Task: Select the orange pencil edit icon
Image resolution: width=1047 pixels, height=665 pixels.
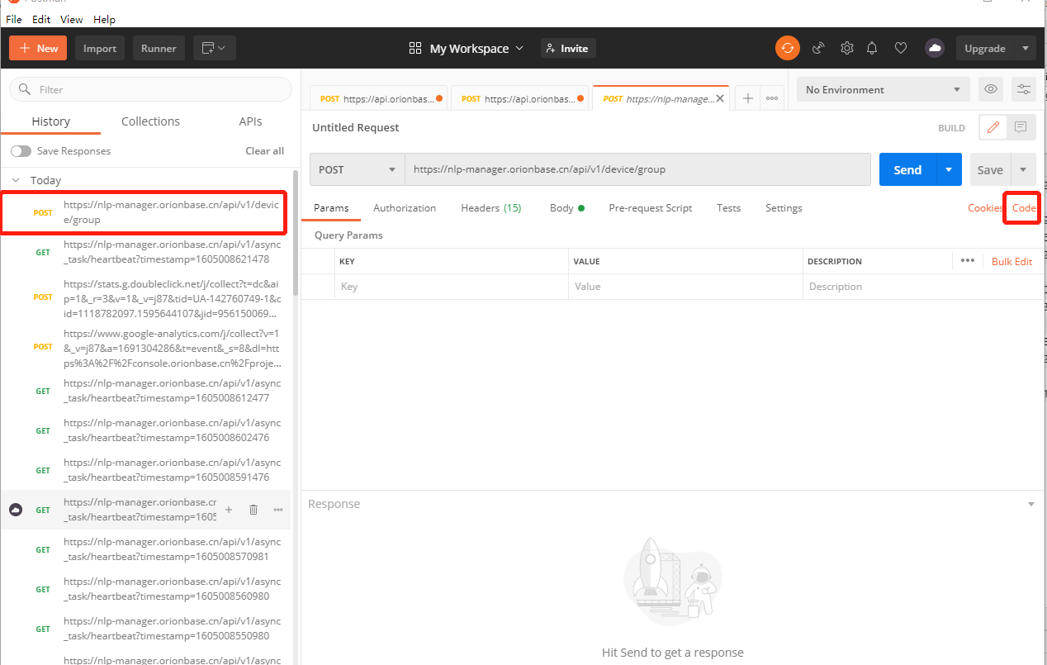Action: click(993, 127)
